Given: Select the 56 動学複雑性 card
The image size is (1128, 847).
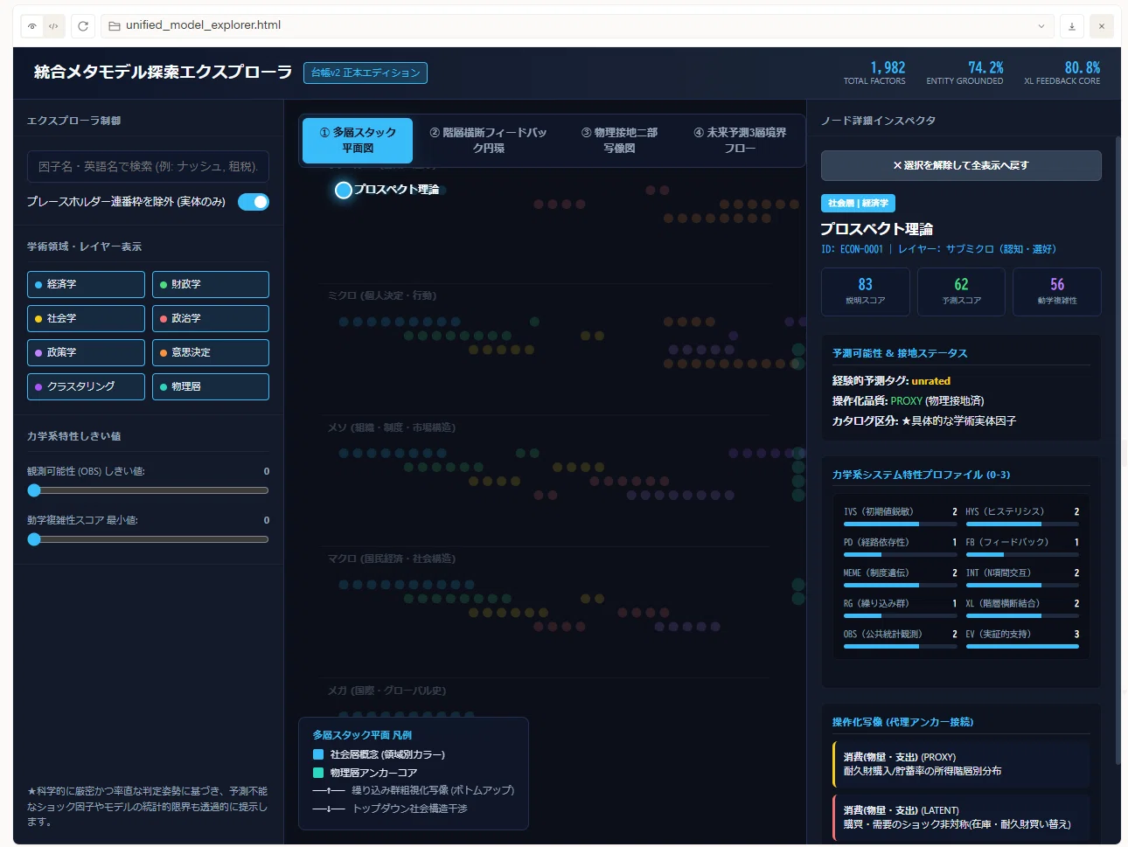Looking at the screenshot, I should tap(1056, 291).
